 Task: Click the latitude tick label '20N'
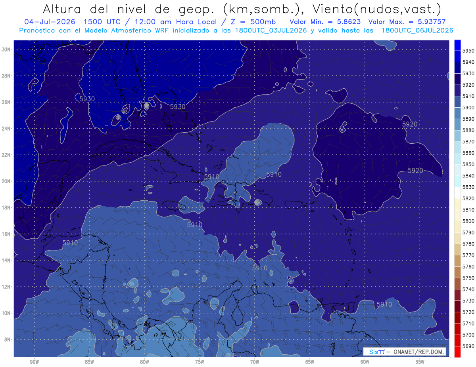6,181
